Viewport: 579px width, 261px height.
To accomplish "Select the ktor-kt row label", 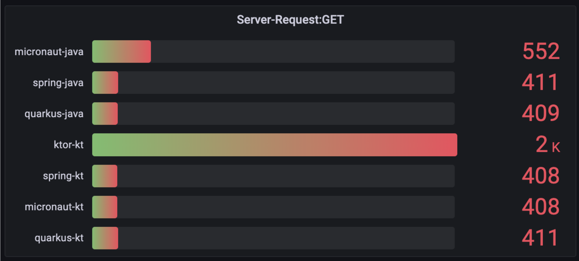I will tap(69, 145).
